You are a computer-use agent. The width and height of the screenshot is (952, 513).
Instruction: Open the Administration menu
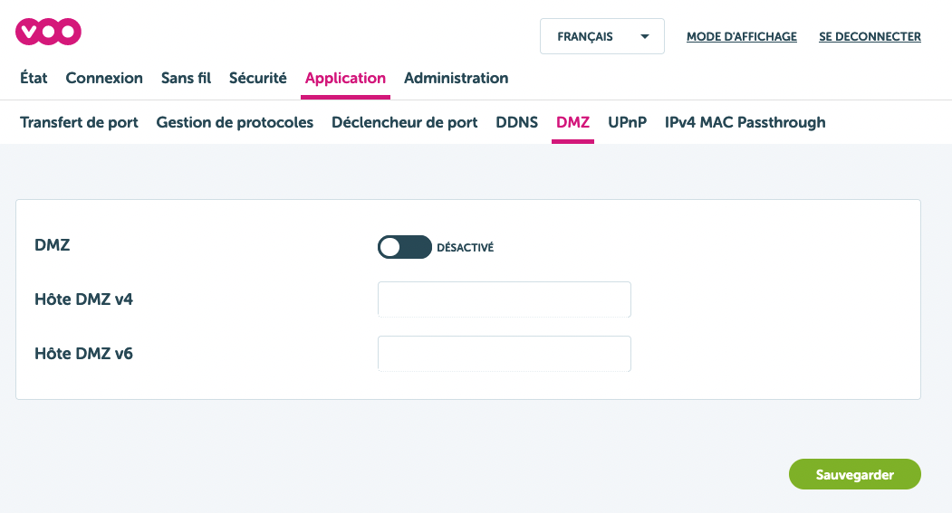[456, 79]
